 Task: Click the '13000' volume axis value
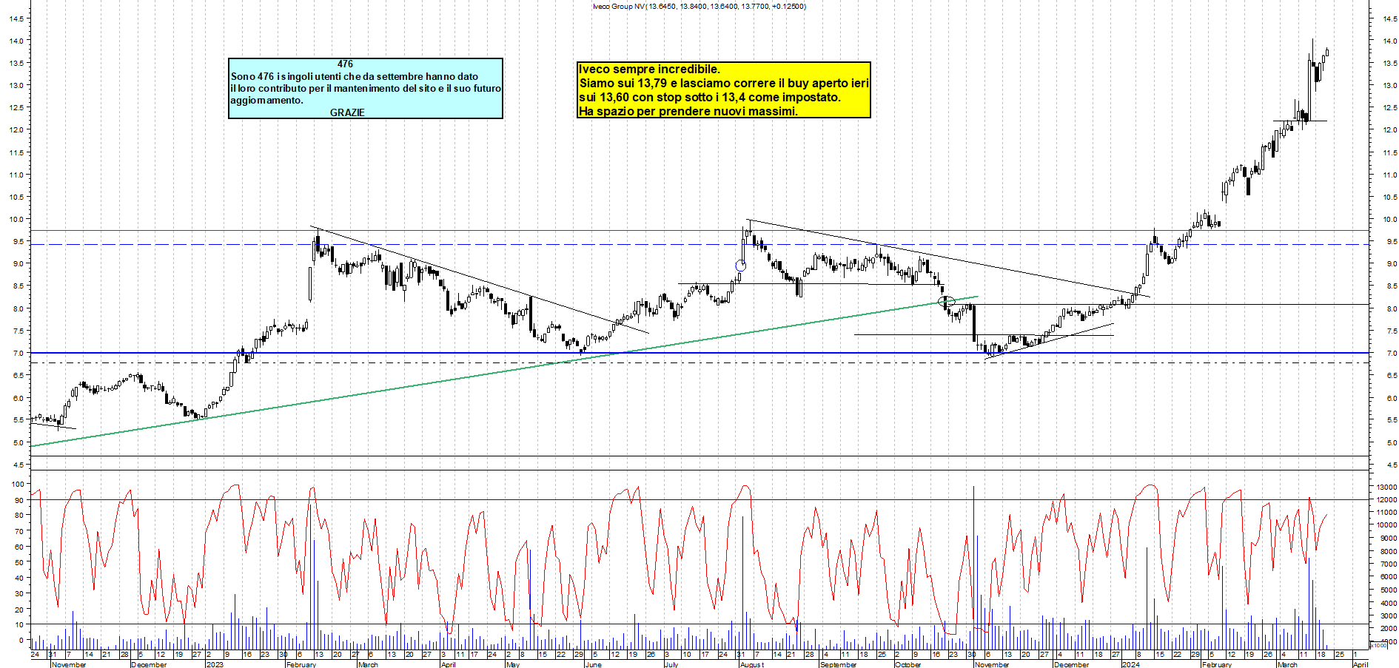click(1386, 487)
